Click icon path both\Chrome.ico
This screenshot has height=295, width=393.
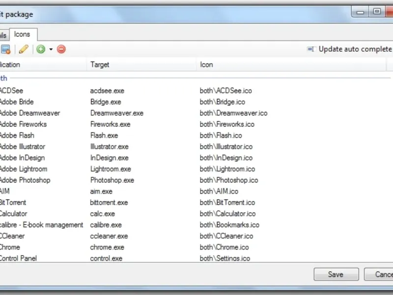point(225,247)
